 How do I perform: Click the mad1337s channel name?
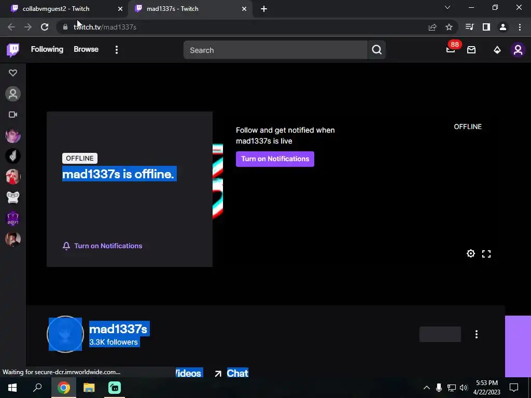point(118,329)
